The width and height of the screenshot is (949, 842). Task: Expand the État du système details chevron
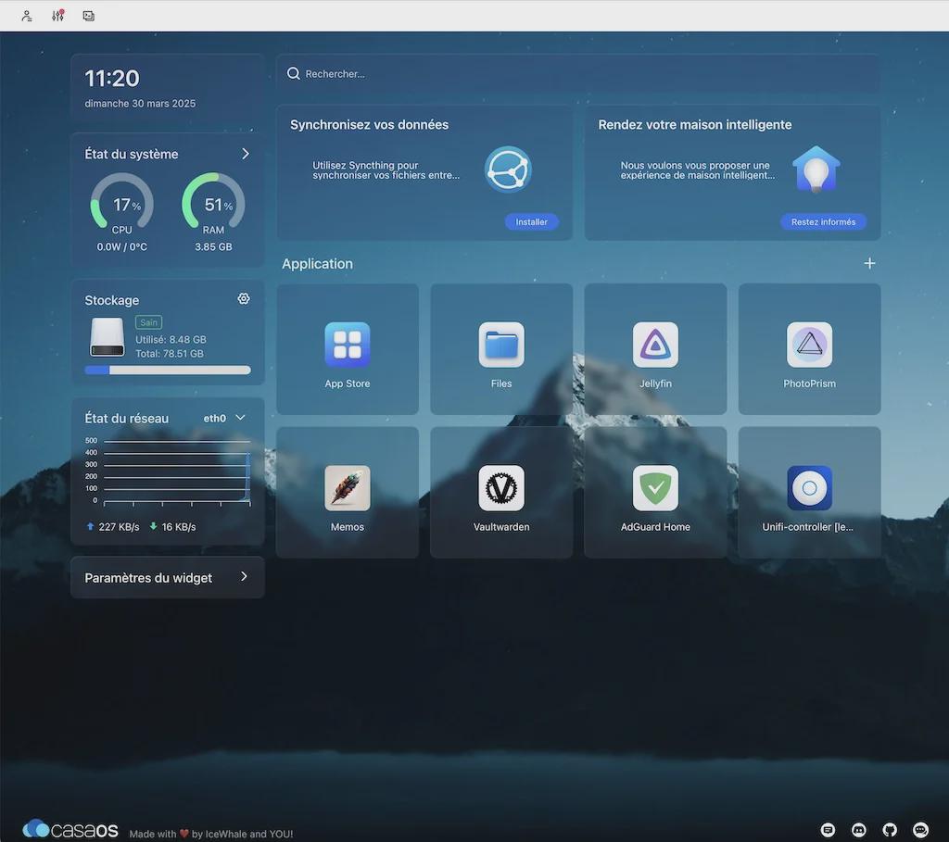coord(246,154)
